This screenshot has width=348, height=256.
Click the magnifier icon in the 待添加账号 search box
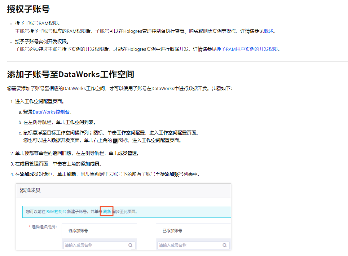(131, 245)
